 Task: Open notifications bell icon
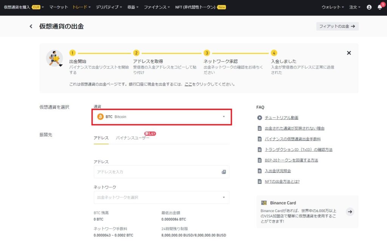click(380, 7)
